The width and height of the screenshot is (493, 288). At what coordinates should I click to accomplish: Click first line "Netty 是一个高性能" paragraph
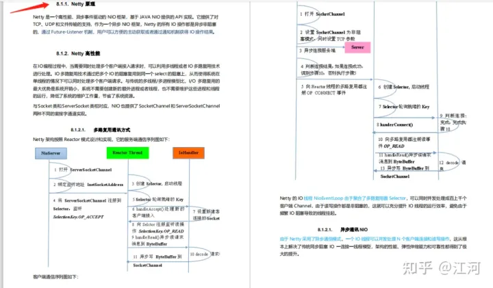coord(125,17)
